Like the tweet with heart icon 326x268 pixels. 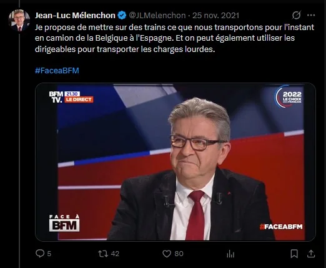[167, 254]
